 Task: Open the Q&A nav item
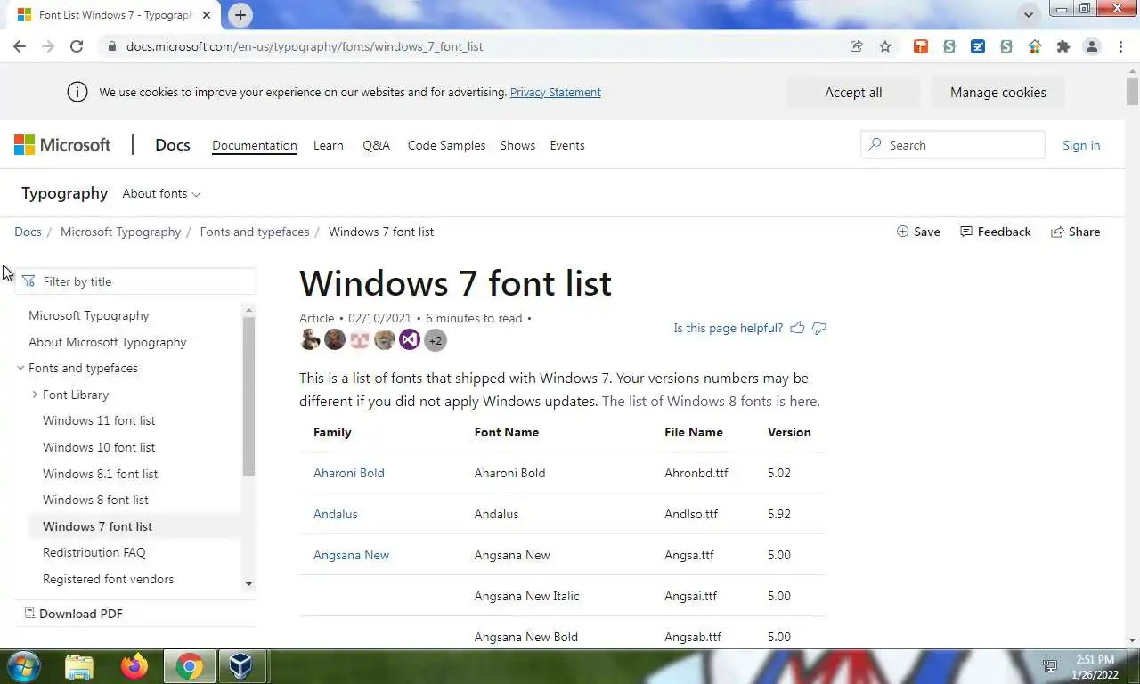376,145
